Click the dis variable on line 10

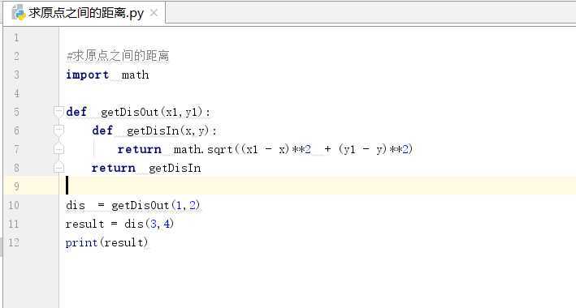pyautogui.click(x=76, y=205)
